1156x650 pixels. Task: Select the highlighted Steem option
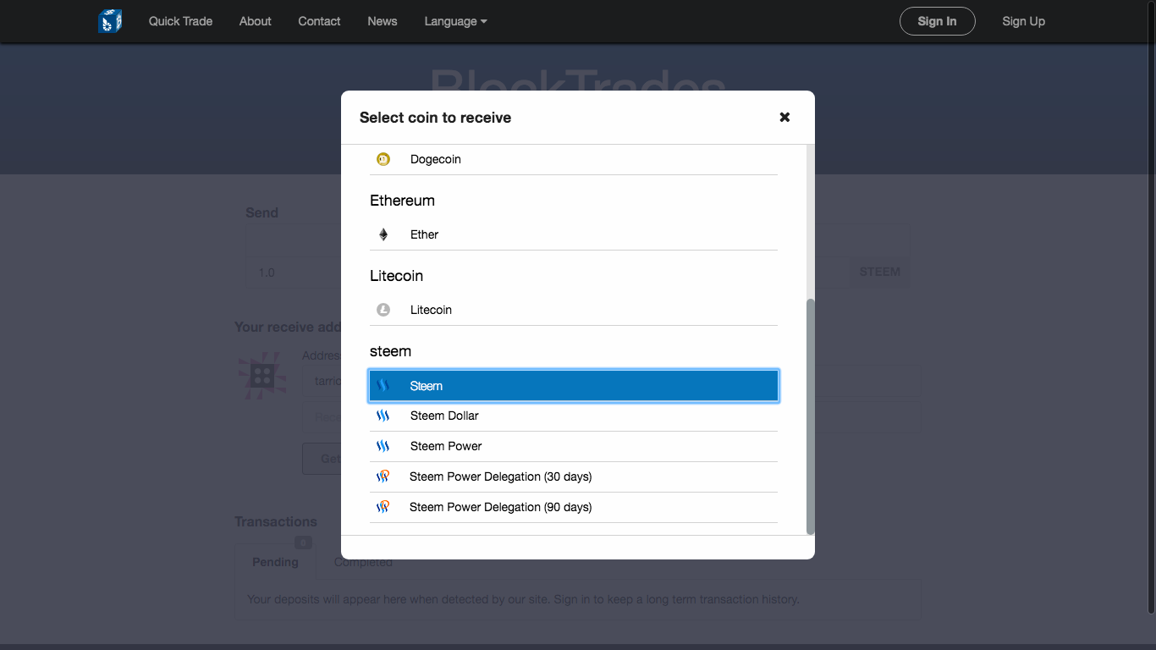[x=574, y=386]
